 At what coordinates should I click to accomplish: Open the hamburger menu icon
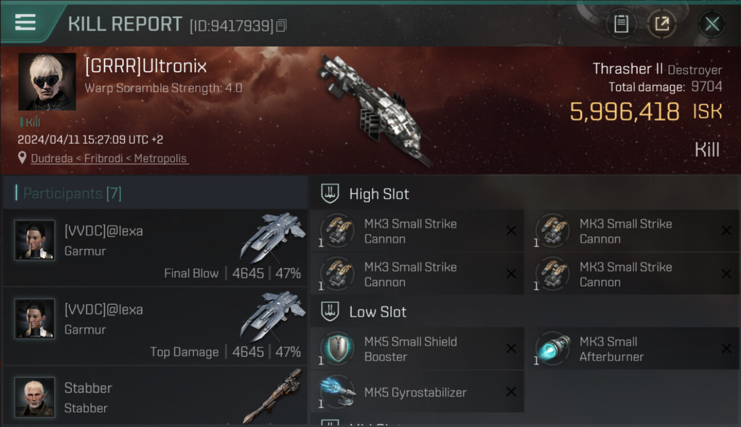tap(25, 23)
